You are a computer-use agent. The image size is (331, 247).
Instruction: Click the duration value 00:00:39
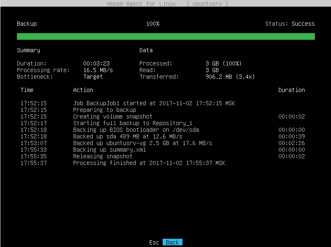click(292, 136)
